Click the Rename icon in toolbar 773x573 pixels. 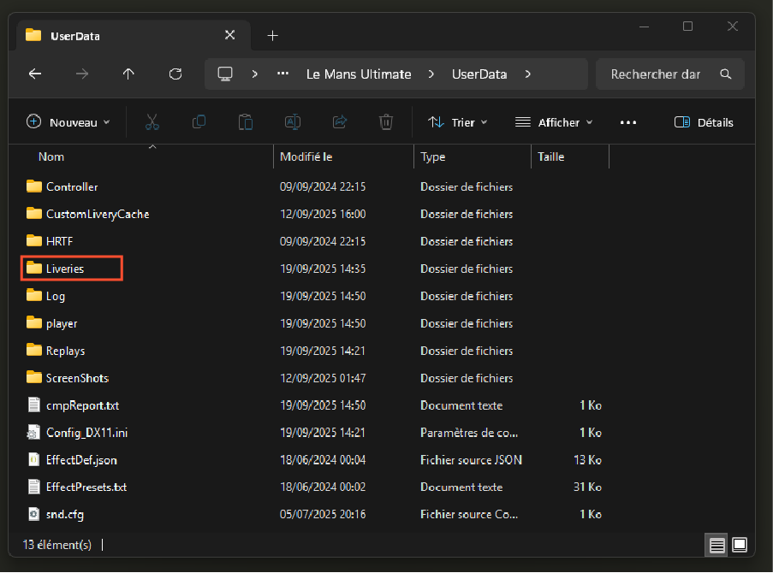293,122
